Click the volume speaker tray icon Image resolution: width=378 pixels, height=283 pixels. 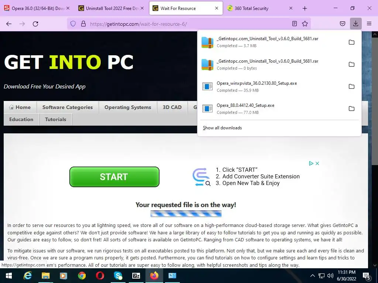tap(330, 276)
